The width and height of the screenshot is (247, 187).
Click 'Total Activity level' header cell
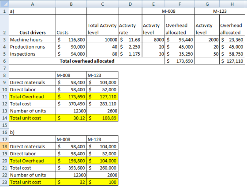coord(102,25)
